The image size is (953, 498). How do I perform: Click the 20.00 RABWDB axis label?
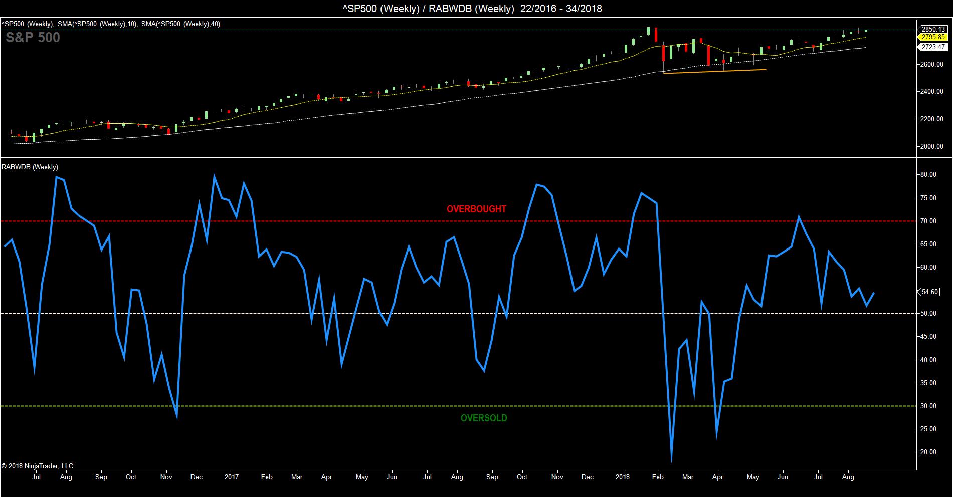tap(928, 452)
